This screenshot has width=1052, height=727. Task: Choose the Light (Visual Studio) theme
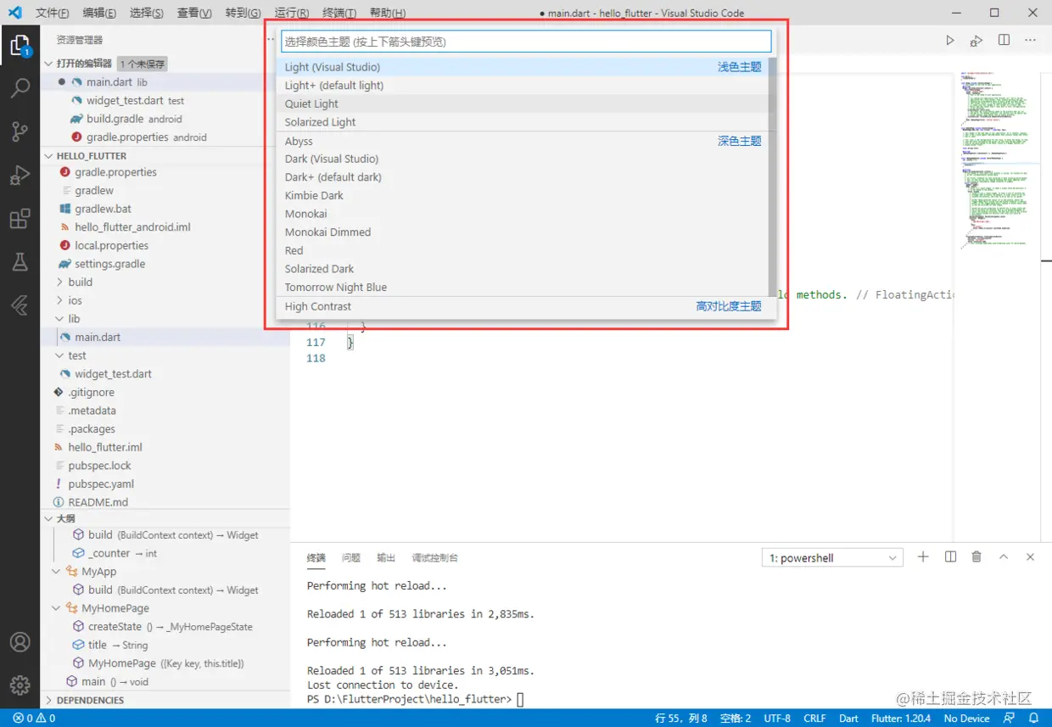[523, 67]
